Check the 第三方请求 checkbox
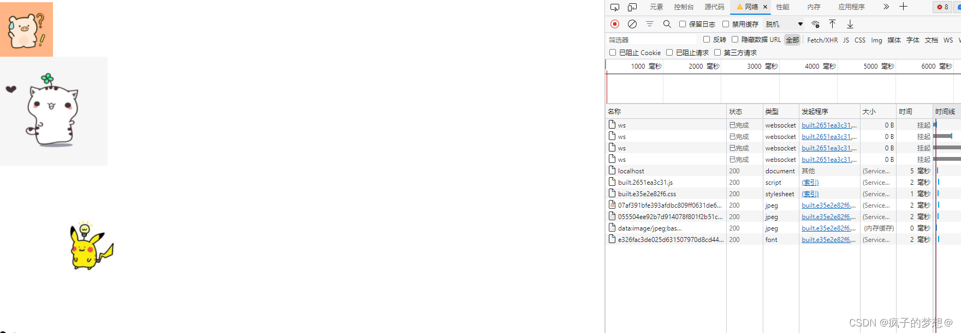961x333 pixels. tap(717, 52)
